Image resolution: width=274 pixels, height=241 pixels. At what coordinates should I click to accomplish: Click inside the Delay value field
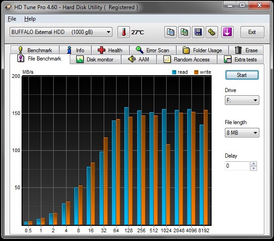pyautogui.click(x=237, y=166)
